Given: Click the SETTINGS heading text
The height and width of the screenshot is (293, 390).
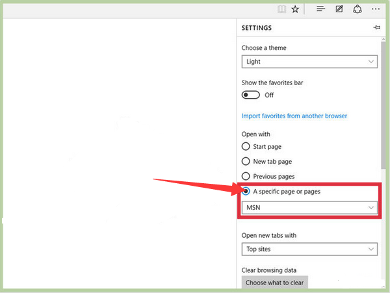Looking at the screenshot, I should click(257, 28).
